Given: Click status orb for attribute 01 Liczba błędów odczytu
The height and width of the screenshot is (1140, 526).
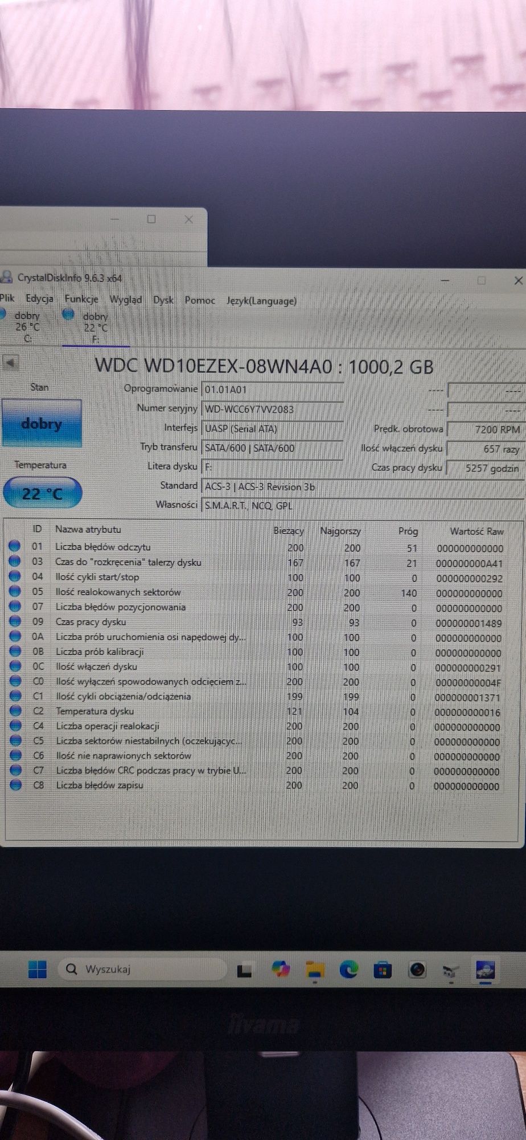Looking at the screenshot, I should tap(15, 546).
